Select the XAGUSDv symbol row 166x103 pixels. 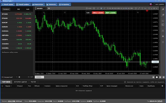click(x=17, y=44)
